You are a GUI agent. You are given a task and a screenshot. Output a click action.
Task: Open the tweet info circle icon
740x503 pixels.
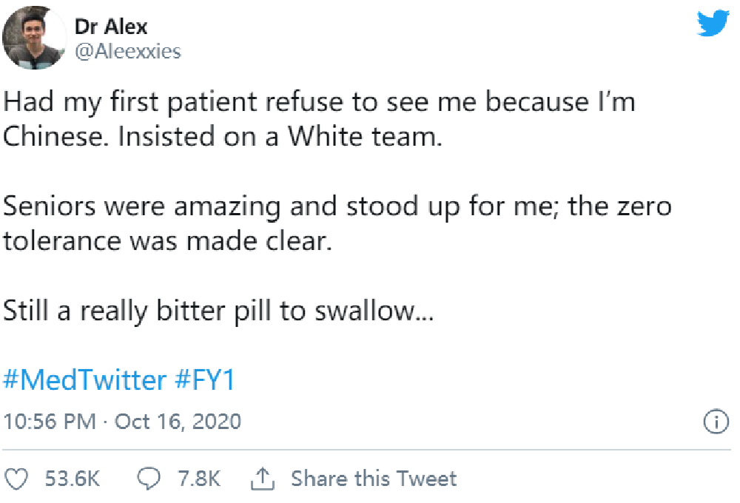716,422
